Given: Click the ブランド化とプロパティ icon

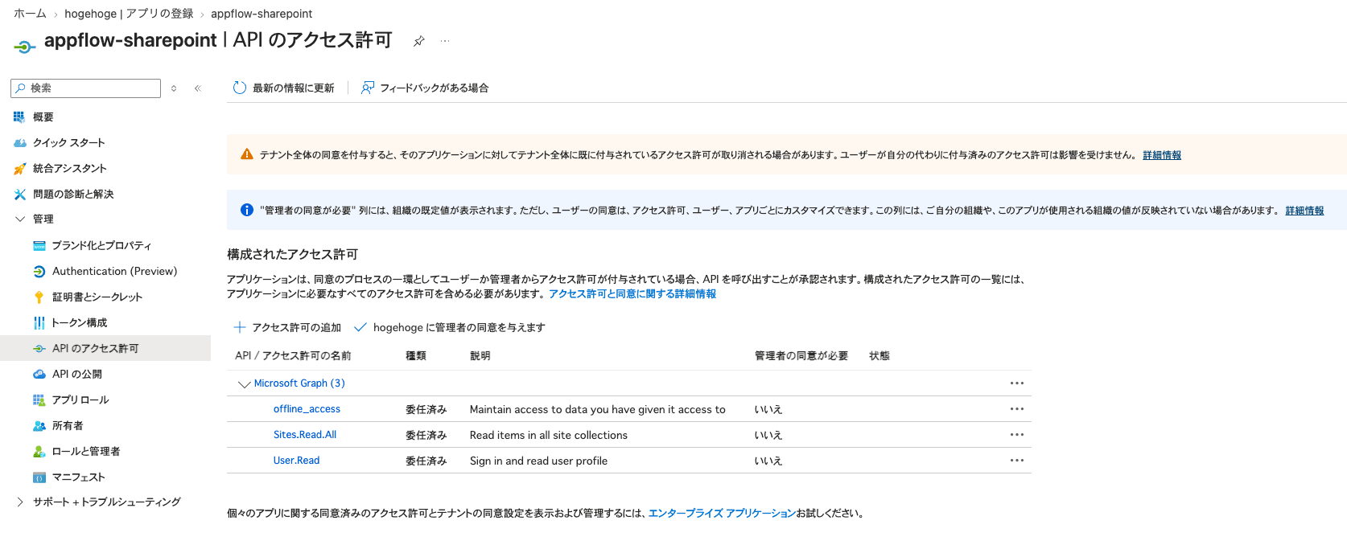Looking at the screenshot, I should click(x=39, y=245).
